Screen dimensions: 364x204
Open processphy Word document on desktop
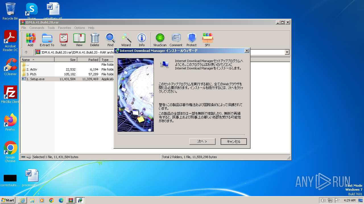point(31,178)
